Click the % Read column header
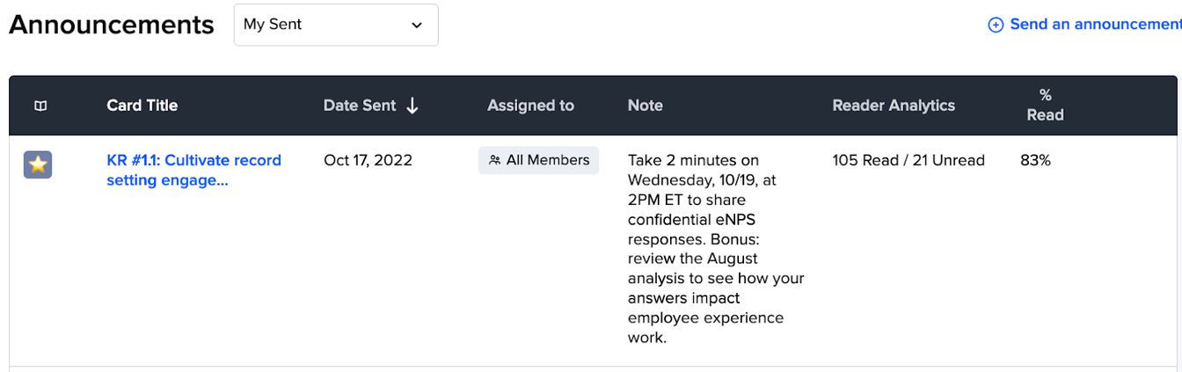The width and height of the screenshot is (1182, 372). (x=1045, y=105)
